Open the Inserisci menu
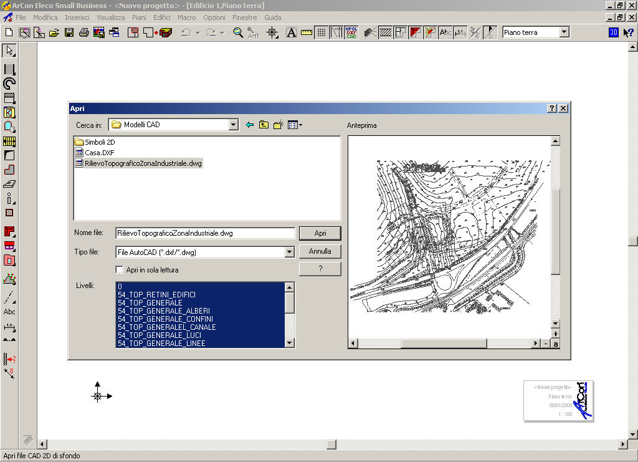 [x=77, y=17]
